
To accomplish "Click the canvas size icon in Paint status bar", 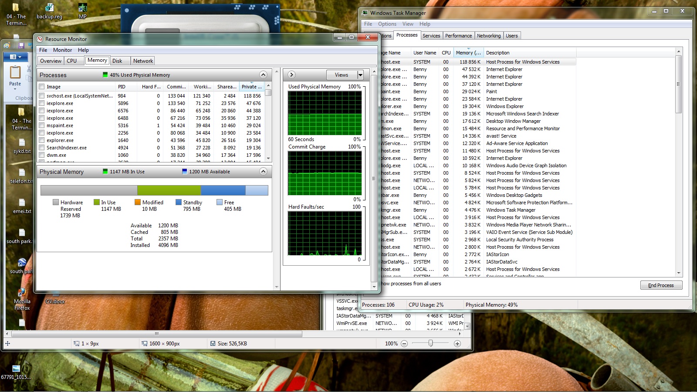I will tap(145, 344).
